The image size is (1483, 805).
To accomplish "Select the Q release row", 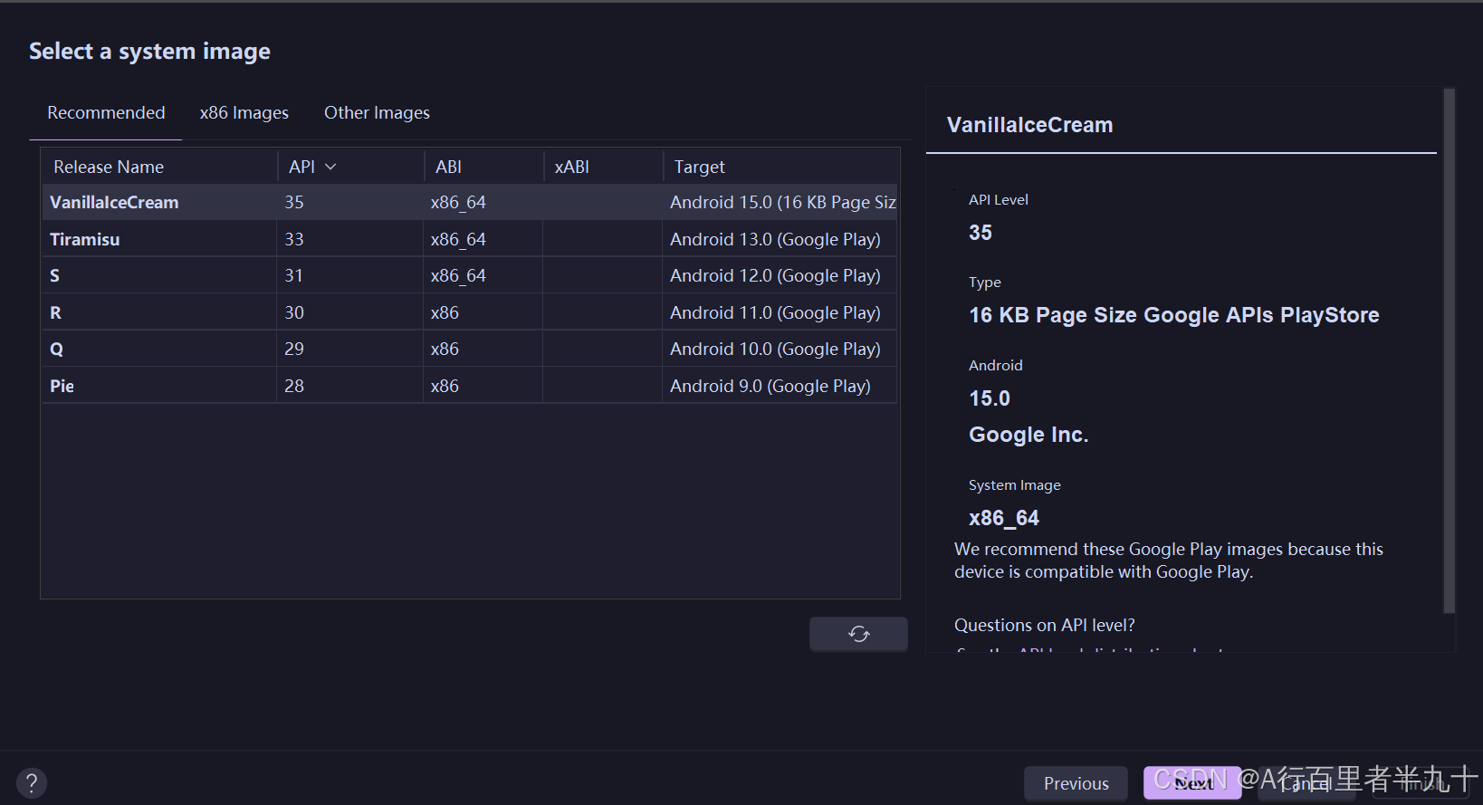I will tap(469, 349).
